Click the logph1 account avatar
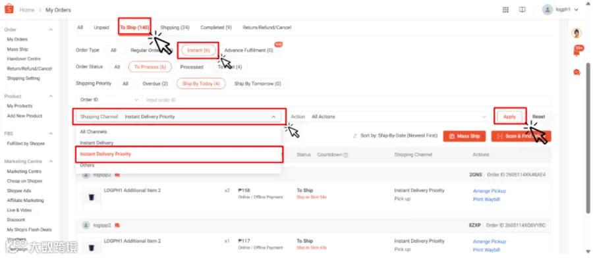This screenshot has width=593, height=258. click(548, 10)
